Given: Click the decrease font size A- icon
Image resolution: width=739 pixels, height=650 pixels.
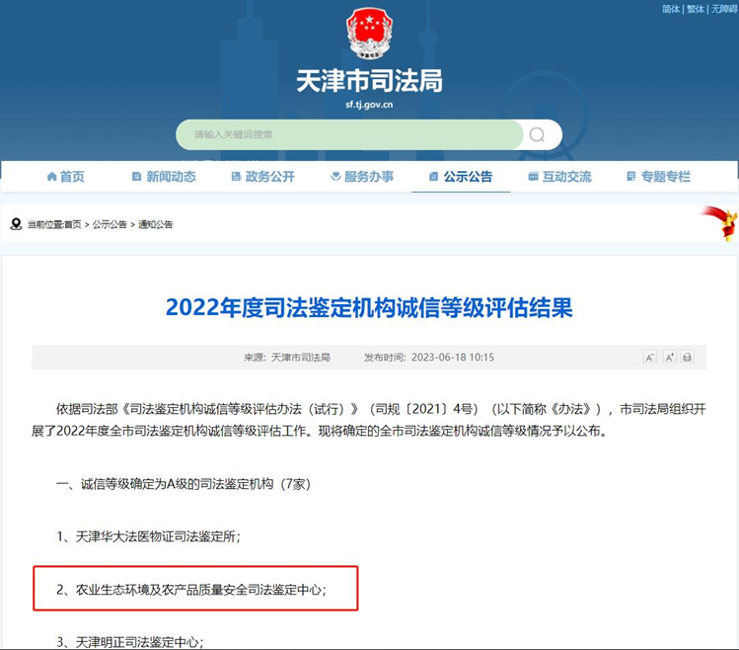Looking at the screenshot, I should point(650,358).
